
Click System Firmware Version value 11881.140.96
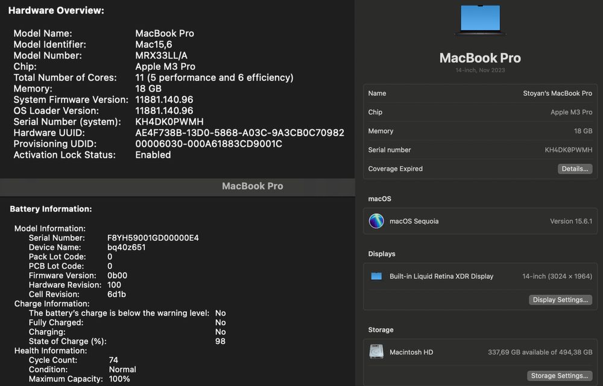tap(164, 100)
